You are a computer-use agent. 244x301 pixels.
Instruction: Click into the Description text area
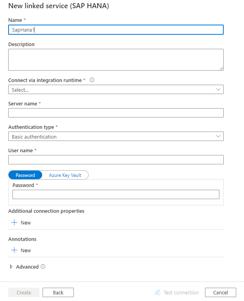click(116, 60)
